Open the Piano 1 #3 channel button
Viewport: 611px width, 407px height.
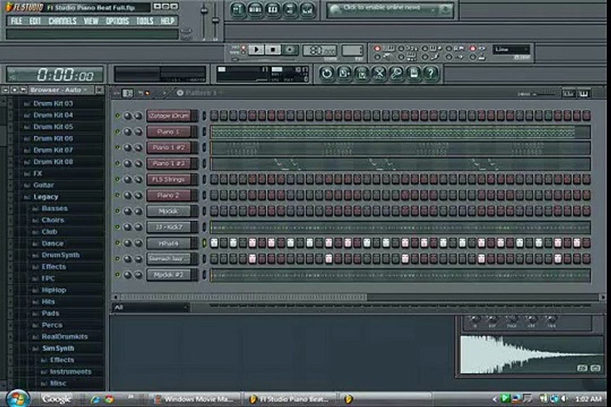pyautogui.click(x=169, y=163)
